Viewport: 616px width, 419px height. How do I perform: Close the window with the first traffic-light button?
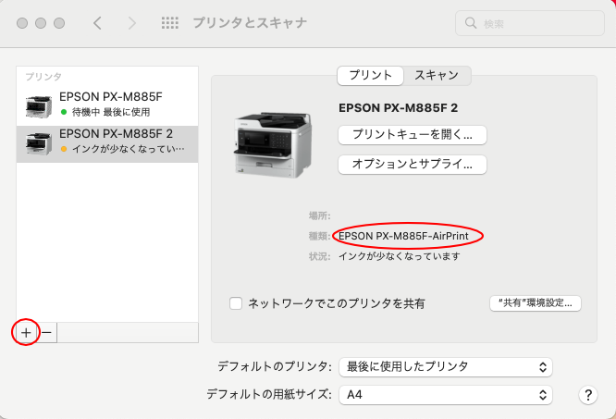click(22, 23)
